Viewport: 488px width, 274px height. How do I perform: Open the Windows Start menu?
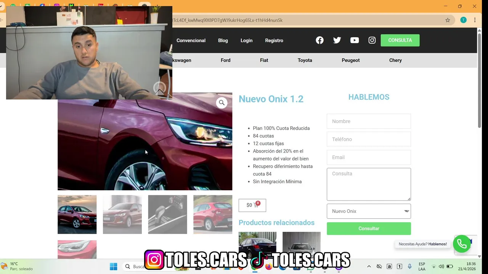point(114,266)
